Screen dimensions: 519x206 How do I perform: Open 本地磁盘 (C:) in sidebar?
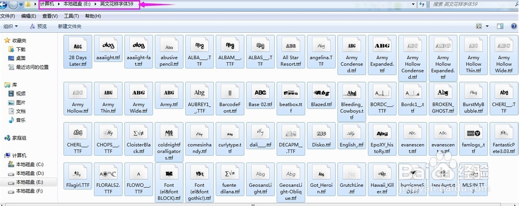[30, 164]
